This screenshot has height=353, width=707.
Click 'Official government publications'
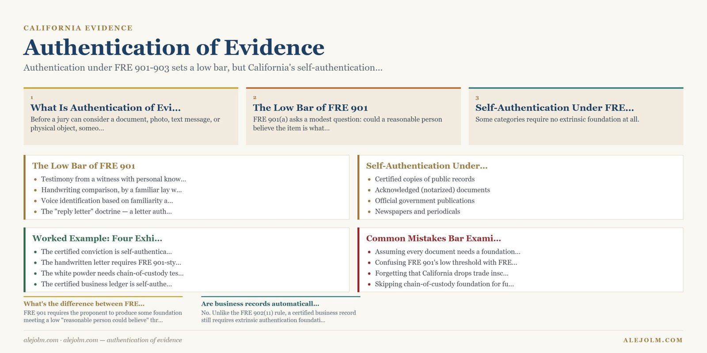425,201
